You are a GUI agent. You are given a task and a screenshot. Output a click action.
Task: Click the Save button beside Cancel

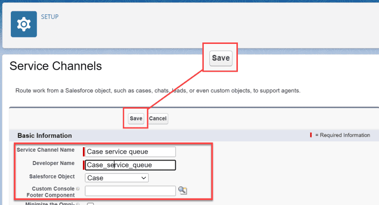tap(136, 119)
